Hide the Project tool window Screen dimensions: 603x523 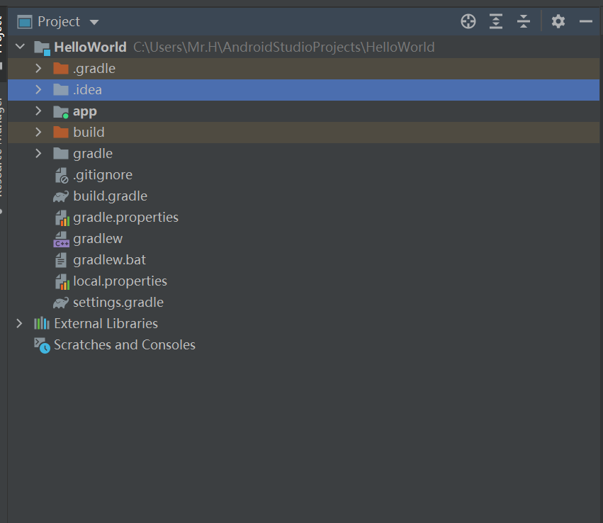pos(586,21)
